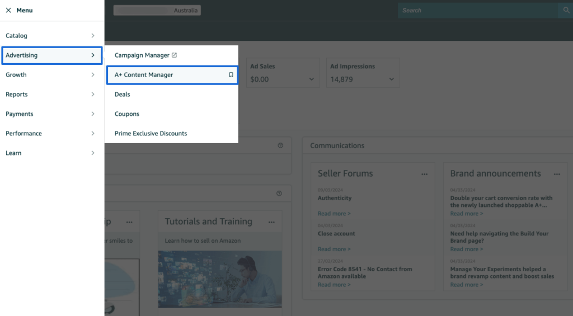Screen dimensions: 573x316
Task: Open the Ad Sales dropdown arrow
Action: 311,79
